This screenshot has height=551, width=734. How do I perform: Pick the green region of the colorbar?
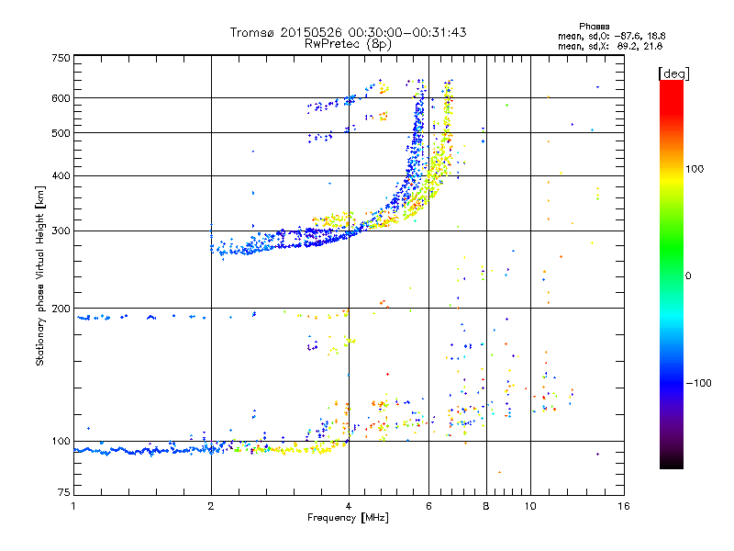click(x=672, y=243)
